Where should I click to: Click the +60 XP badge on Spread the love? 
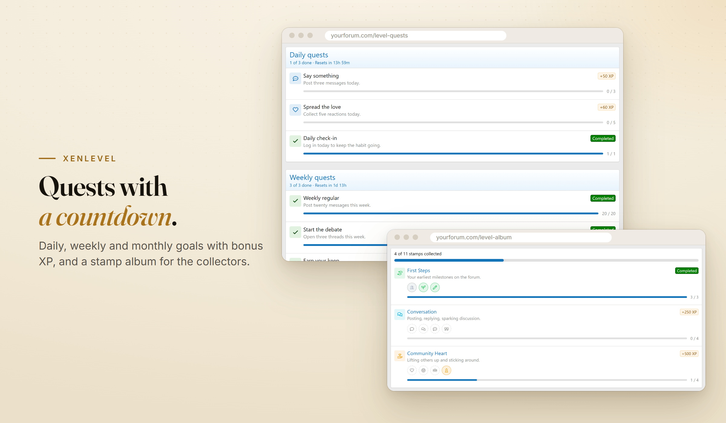[x=607, y=107]
